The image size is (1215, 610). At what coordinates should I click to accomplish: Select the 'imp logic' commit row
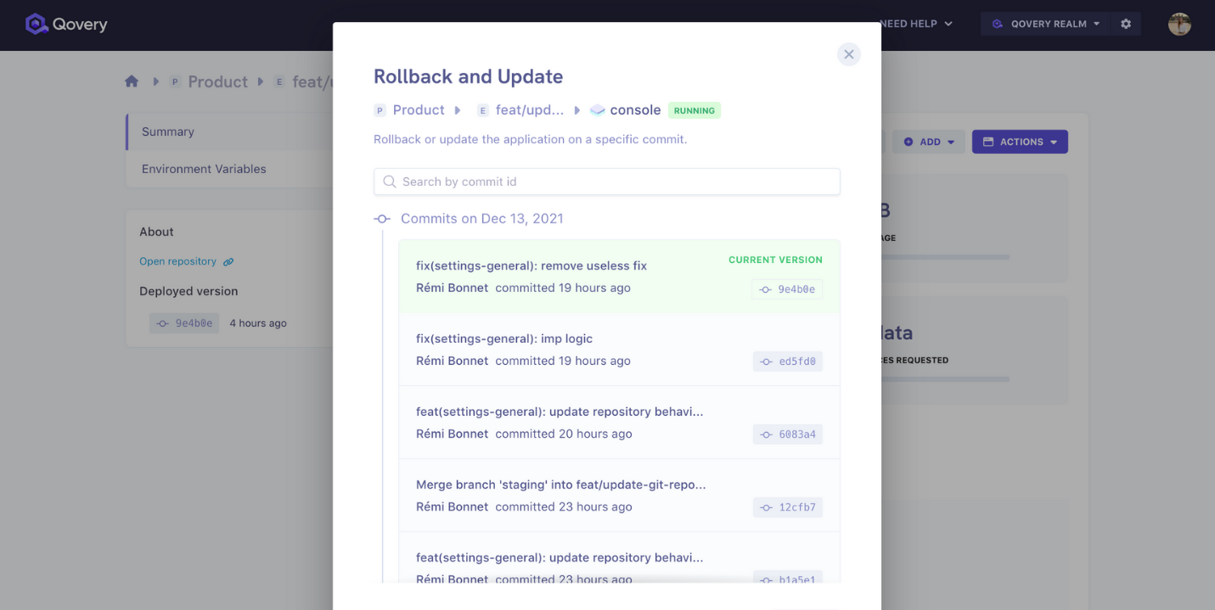pos(619,350)
